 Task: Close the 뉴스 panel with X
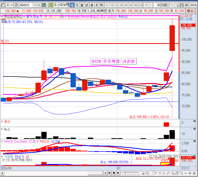tap(194, 129)
